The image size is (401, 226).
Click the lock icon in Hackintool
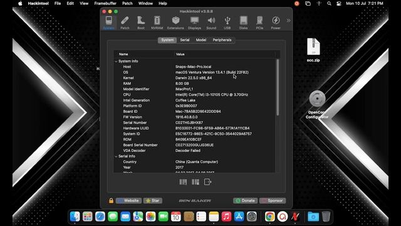tap(111, 201)
